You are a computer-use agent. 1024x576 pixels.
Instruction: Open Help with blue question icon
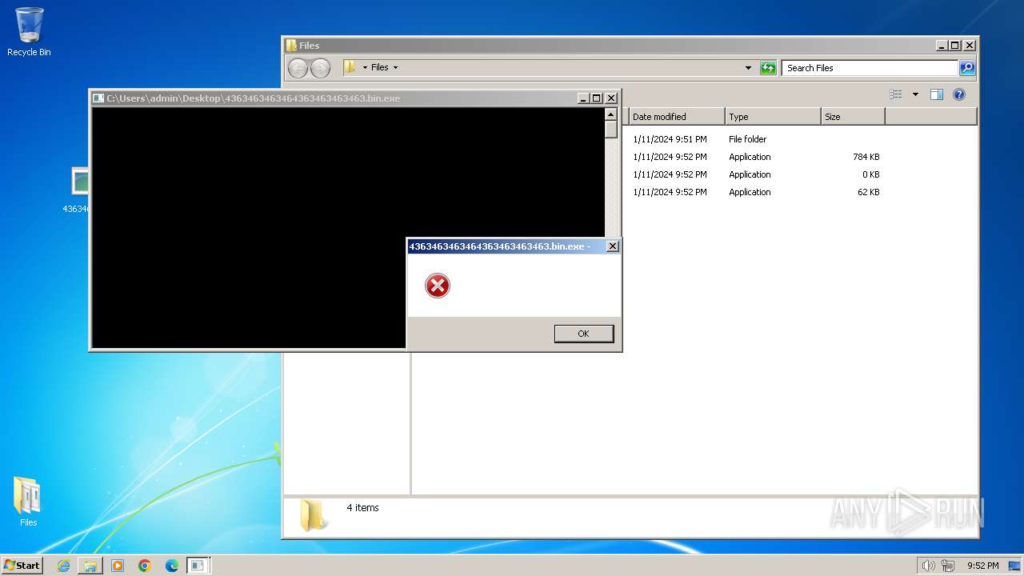(x=959, y=94)
